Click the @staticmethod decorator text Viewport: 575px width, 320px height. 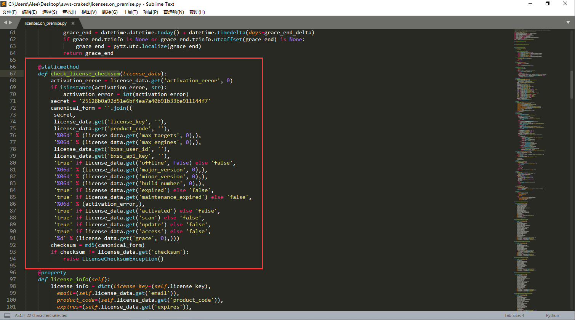point(58,67)
